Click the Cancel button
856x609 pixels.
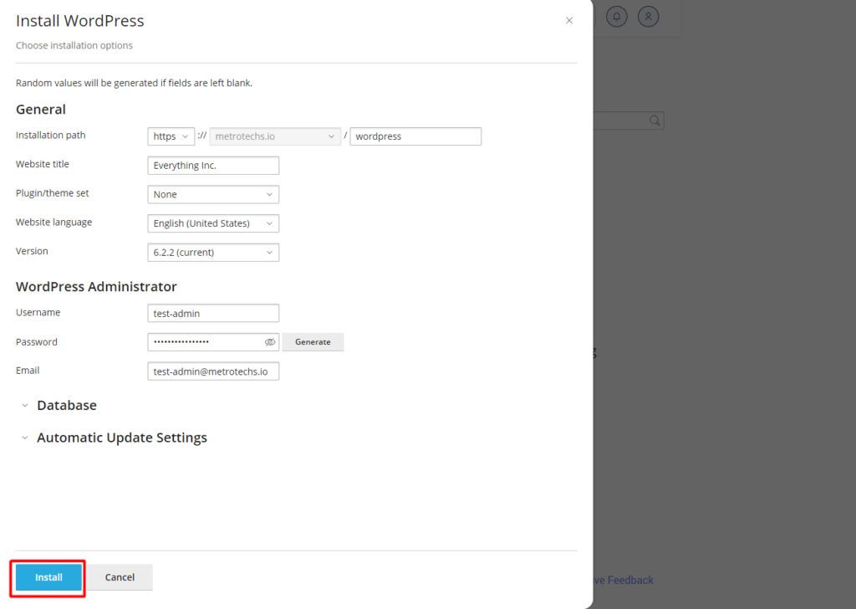pos(120,577)
